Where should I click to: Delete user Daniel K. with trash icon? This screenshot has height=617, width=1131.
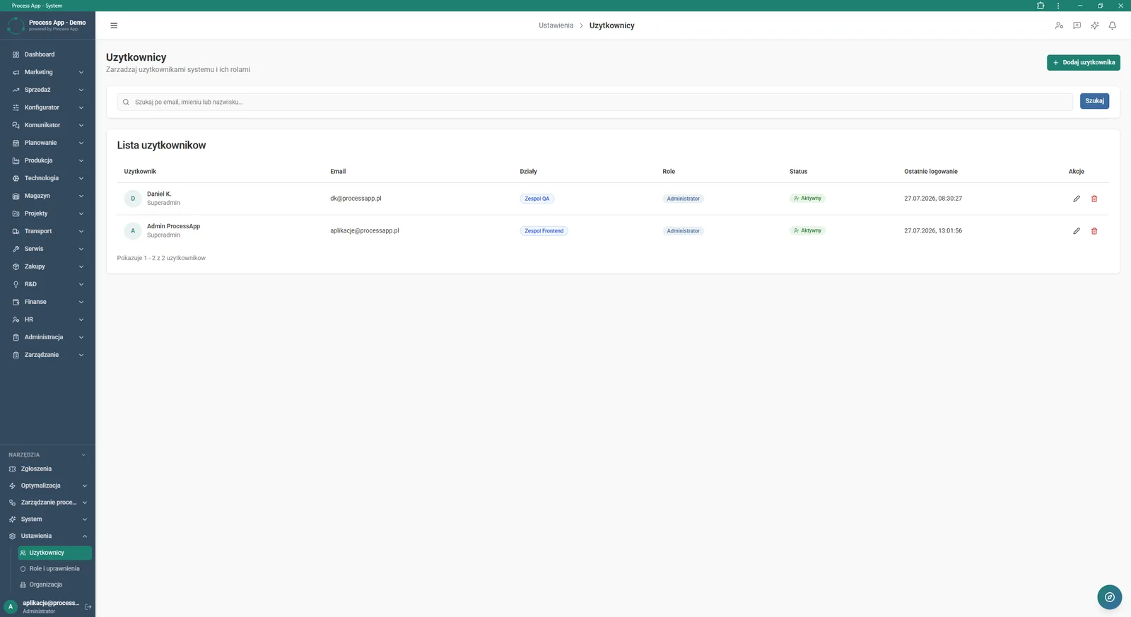click(1094, 199)
